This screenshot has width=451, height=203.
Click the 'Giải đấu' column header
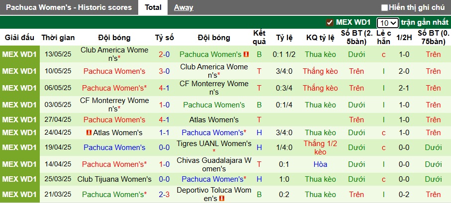20,38
